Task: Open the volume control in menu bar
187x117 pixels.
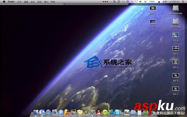Action: [x=141, y=2]
